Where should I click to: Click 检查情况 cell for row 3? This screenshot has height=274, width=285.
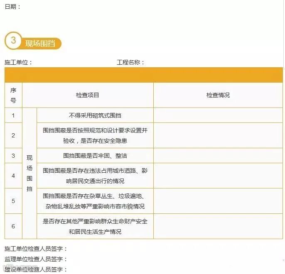tap(218, 156)
